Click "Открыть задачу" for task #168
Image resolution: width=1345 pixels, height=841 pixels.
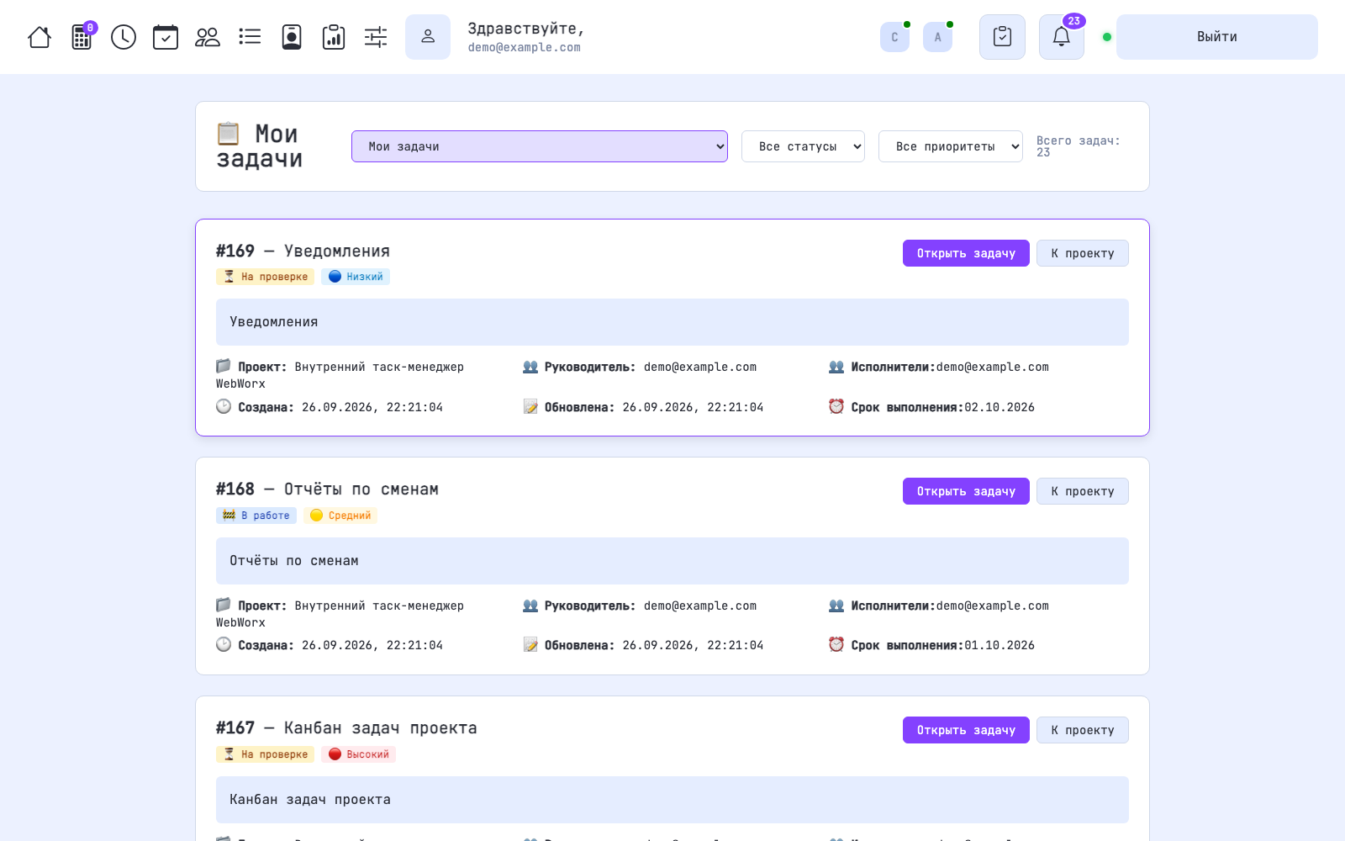[966, 491]
